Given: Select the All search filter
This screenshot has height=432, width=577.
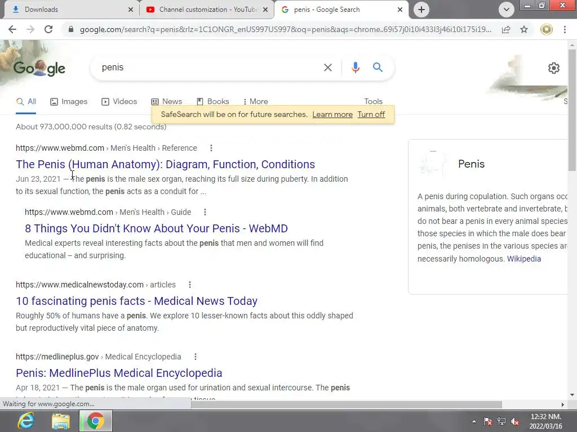Looking at the screenshot, I should tap(26, 102).
